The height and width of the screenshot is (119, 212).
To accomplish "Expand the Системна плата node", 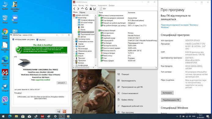I will click(74, 39).
